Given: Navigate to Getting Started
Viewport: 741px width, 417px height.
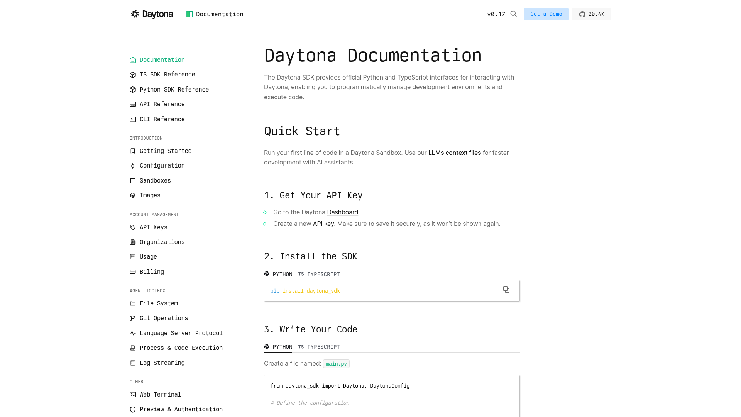Looking at the screenshot, I should [x=166, y=151].
